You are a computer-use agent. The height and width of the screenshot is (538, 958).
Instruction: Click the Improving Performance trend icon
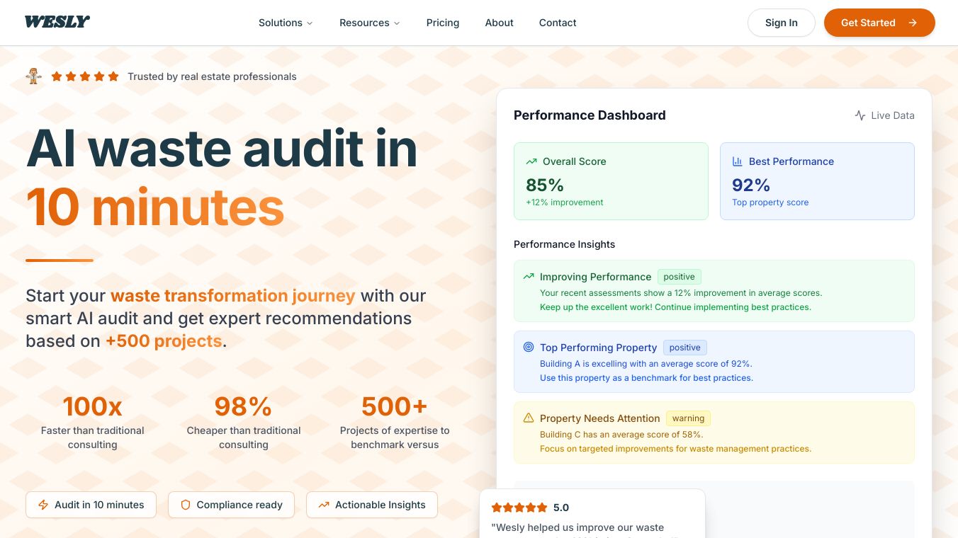[x=529, y=276]
